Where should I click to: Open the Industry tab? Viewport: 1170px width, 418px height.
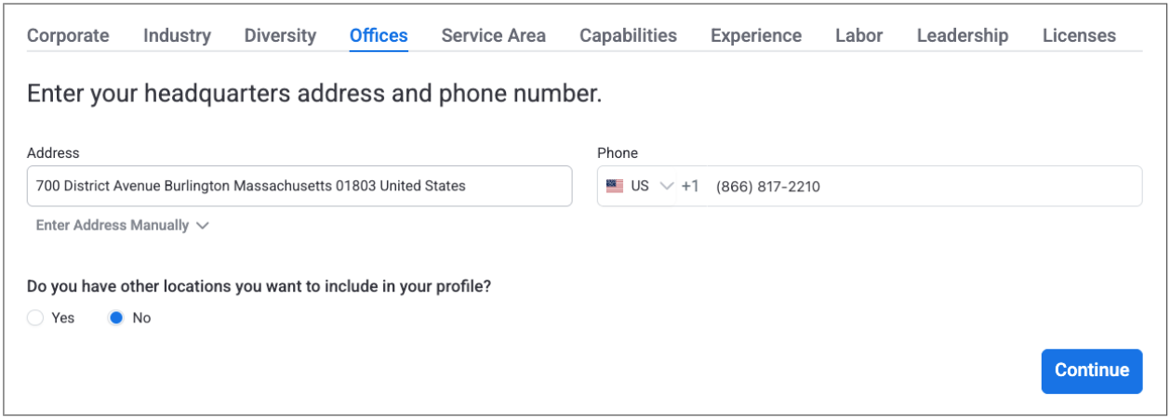177,36
